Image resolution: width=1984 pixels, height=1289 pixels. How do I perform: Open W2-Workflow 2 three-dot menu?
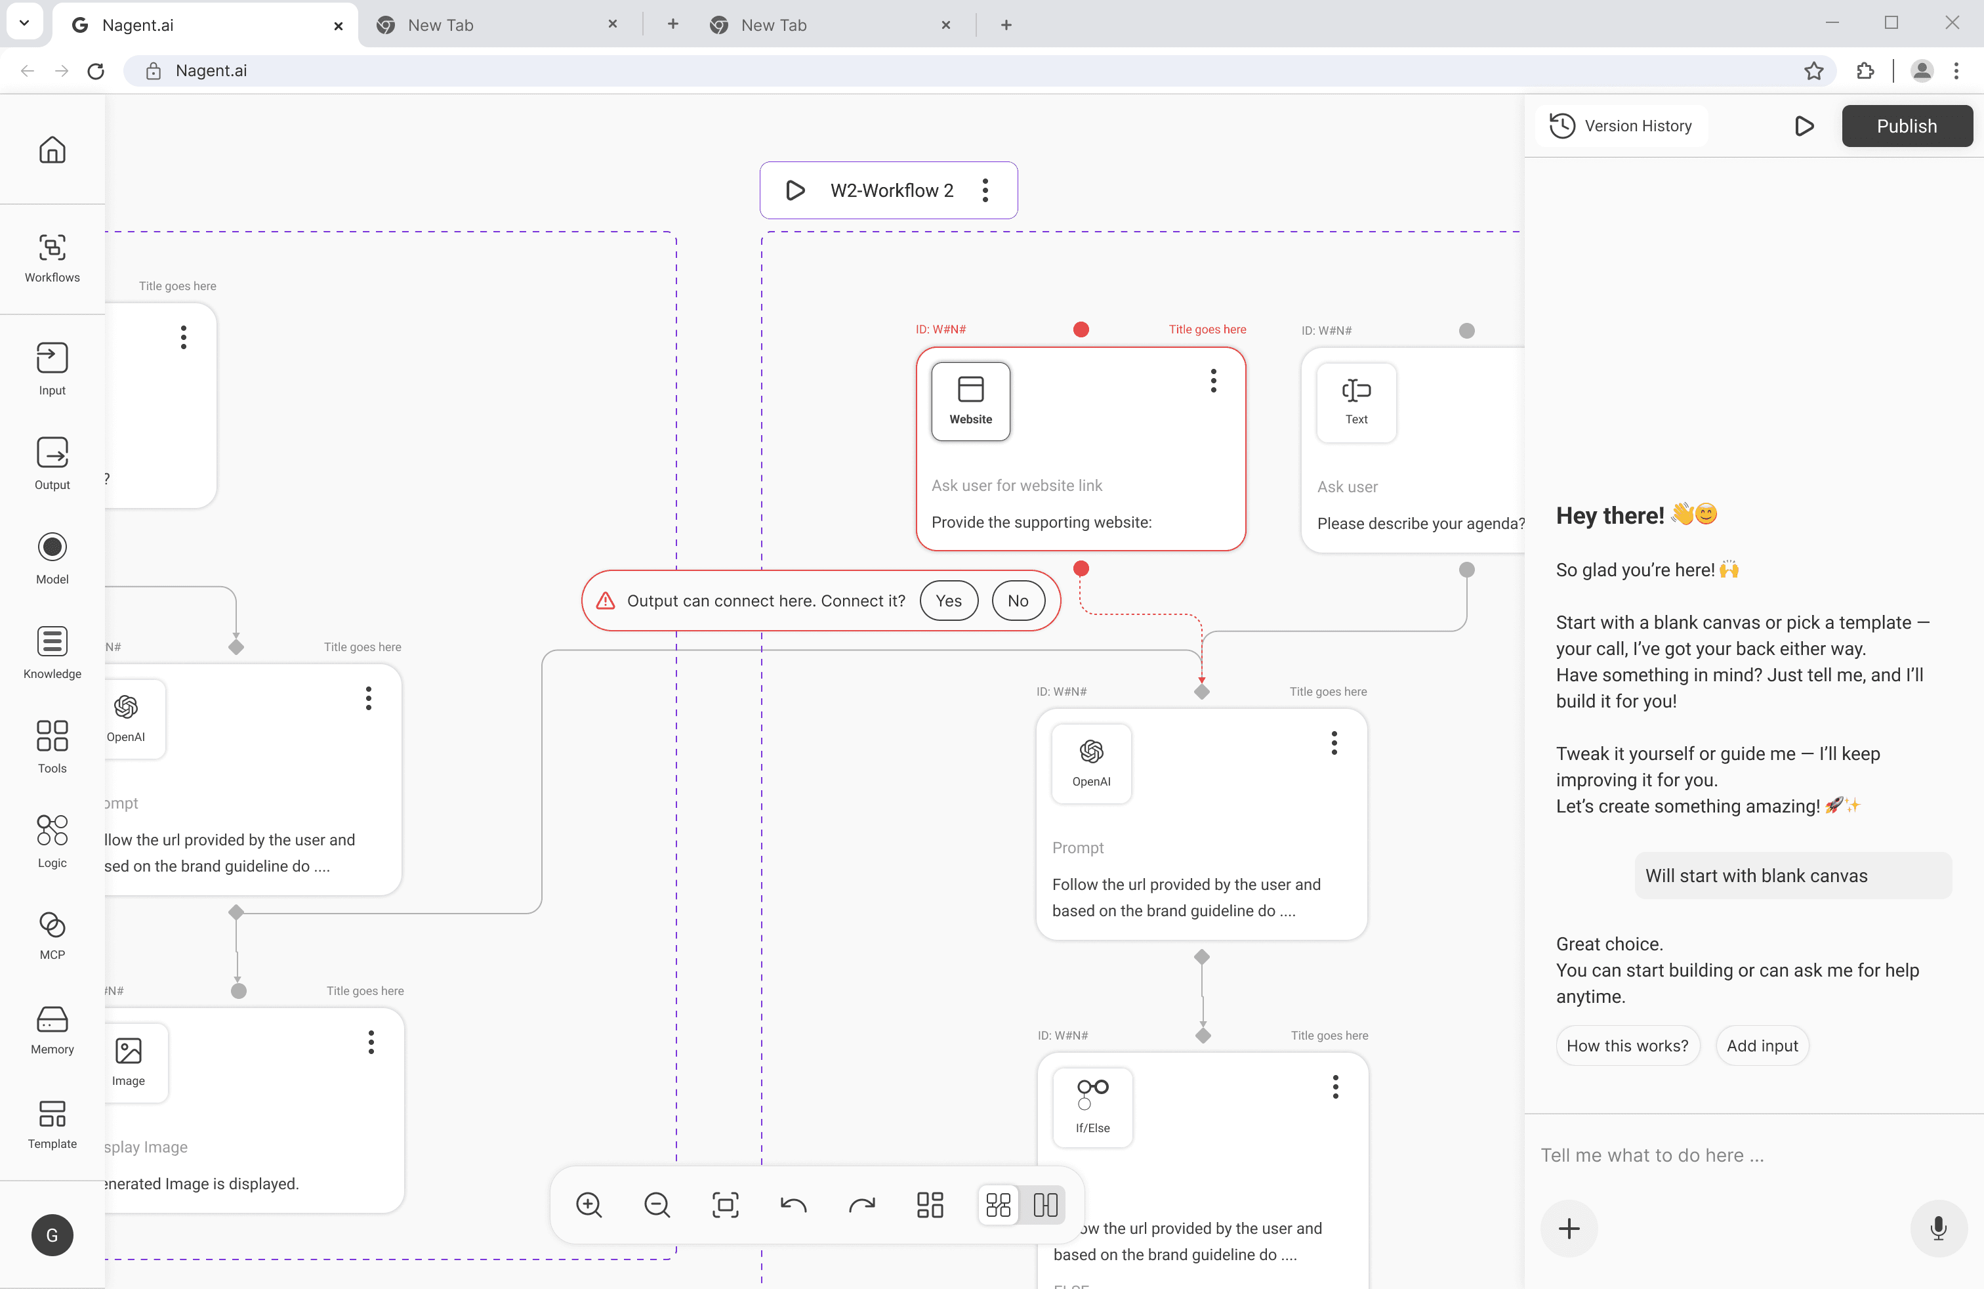click(985, 190)
